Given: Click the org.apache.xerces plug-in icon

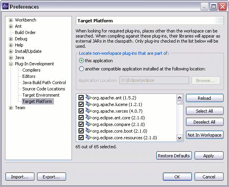Looking at the screenshot, I should (x=88, y=111).
